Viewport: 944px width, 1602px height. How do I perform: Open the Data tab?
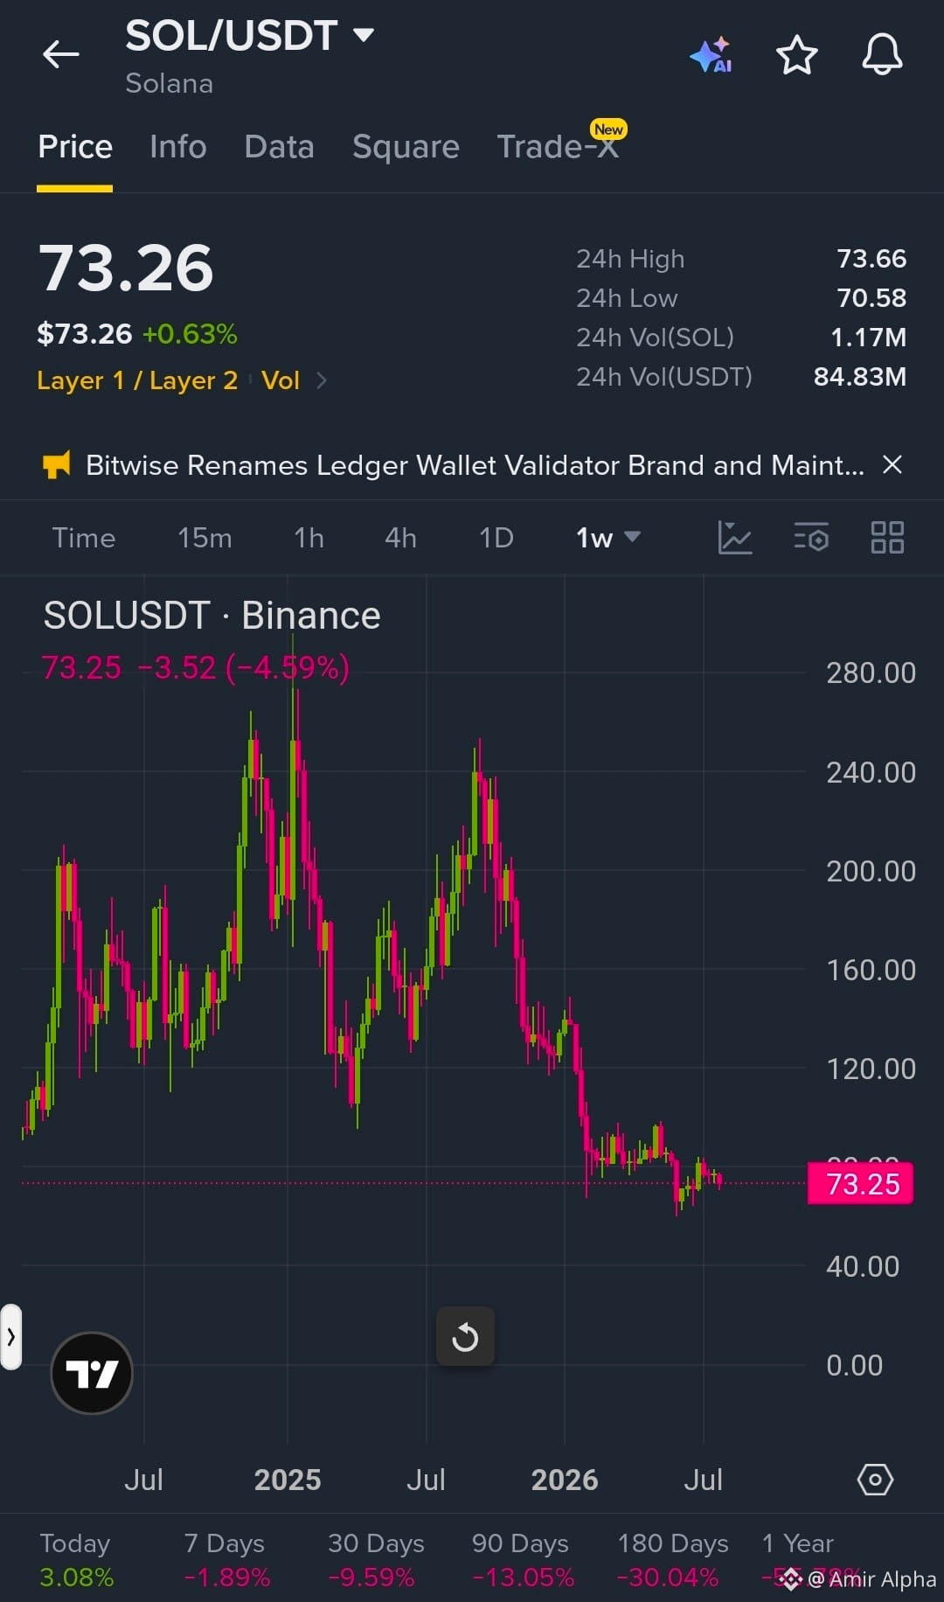tap(279, 147)
